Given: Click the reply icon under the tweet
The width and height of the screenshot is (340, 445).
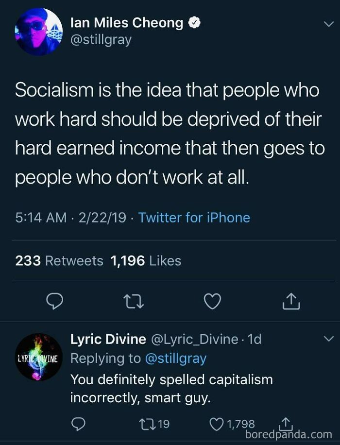Looking at the screenshot, I should (x=55, y=302).
